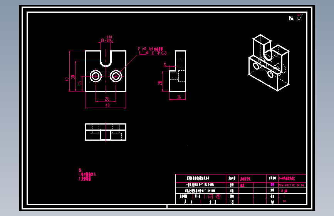This screenshot has width=334, height=216.
Task: Select the side view L-shaped profile
Action: coord(178,71)
